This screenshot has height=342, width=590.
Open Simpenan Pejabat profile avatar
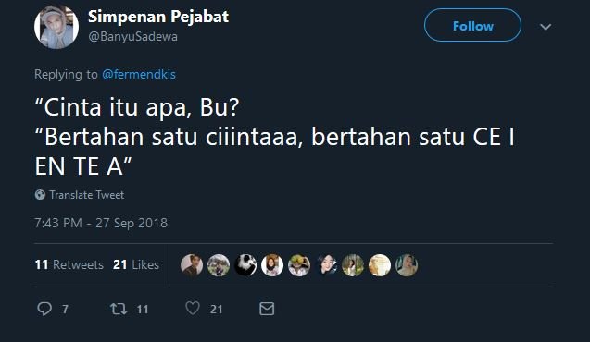coord(56,27)
